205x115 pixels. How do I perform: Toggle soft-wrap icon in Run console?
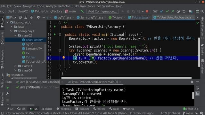click(x=197, y=88)
